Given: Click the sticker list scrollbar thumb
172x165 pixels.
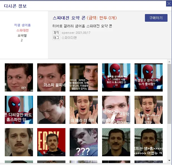Looking at the screenshot, I should [169, 94].
